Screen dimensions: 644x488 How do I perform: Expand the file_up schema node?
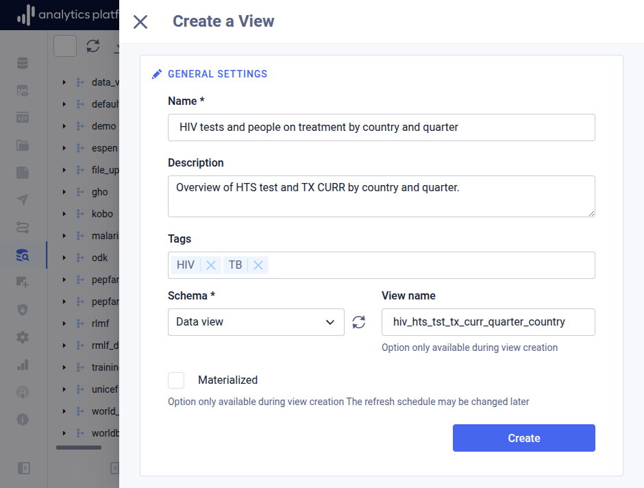point(64,170)
